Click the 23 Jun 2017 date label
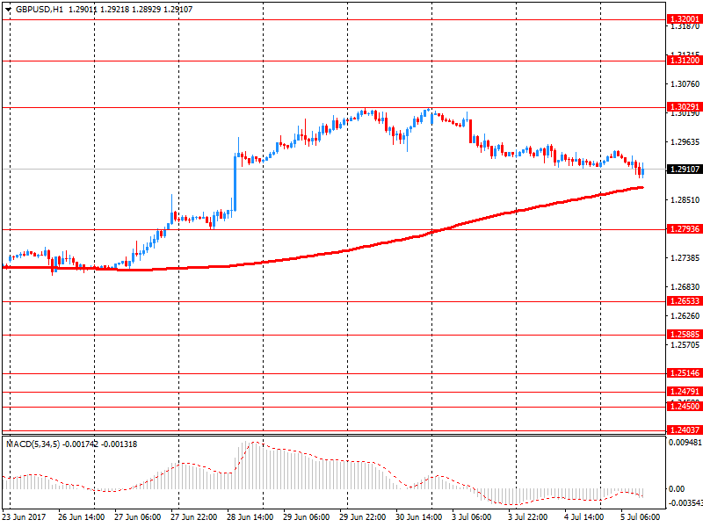Screen dimensions: 703x527 (24, 516)
